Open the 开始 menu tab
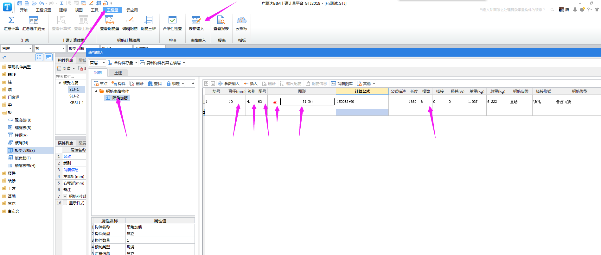Screen dimensions: 601x255 click(x=24, y=10)
